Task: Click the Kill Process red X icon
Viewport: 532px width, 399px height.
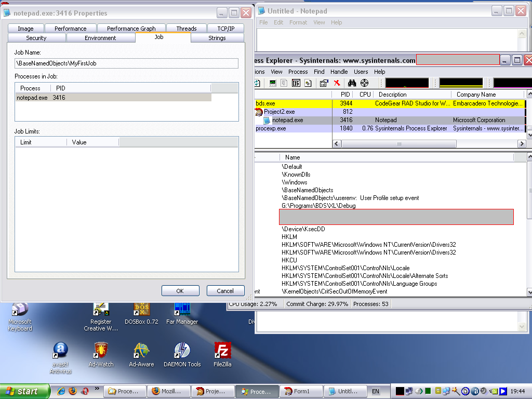Action: (x=337, y=83)
